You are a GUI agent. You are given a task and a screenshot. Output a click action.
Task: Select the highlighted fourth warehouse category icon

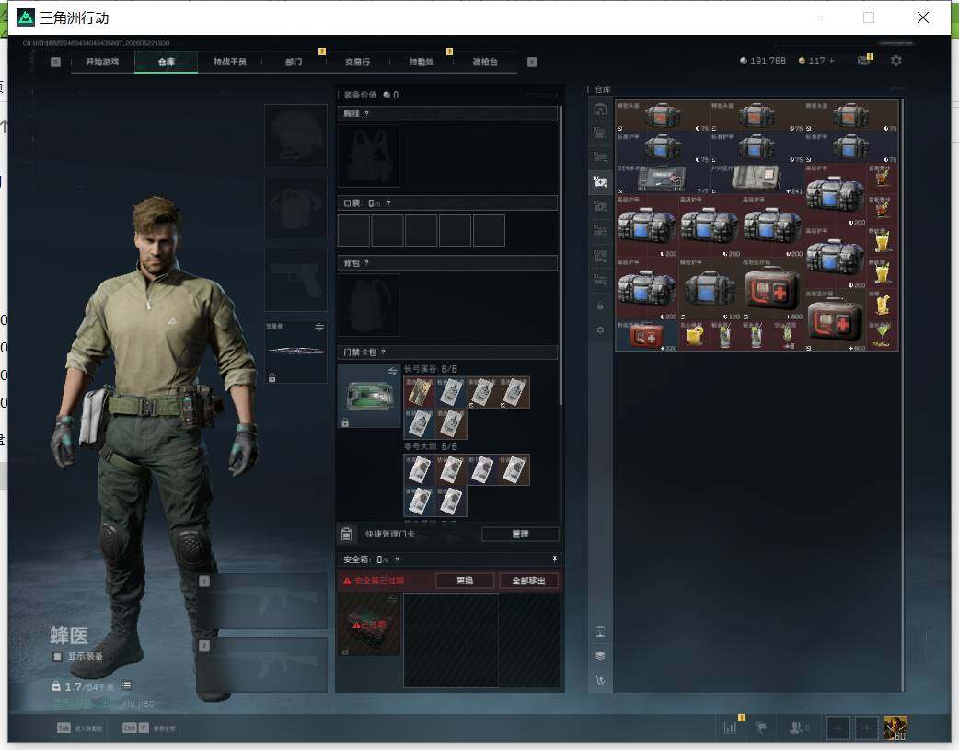(600, 181)
